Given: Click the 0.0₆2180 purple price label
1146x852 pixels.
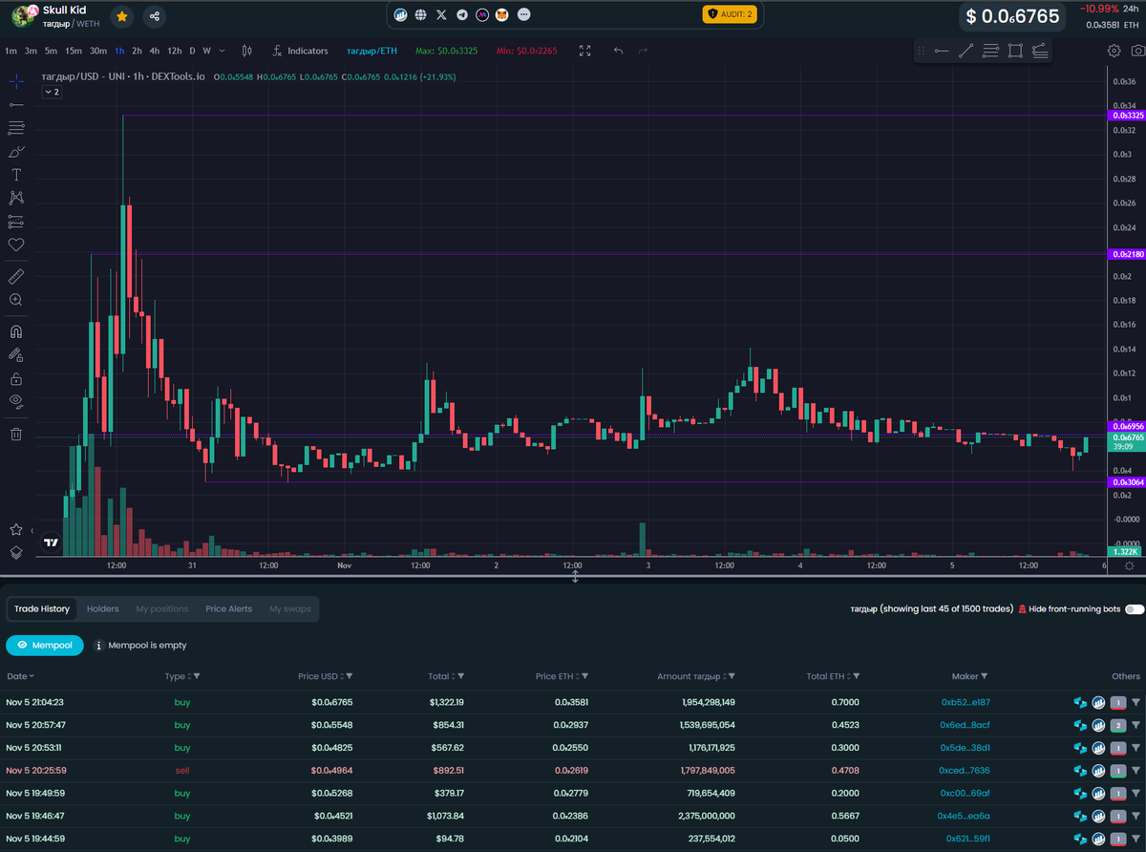Looking at the screenshot, I should (1125, 254).
